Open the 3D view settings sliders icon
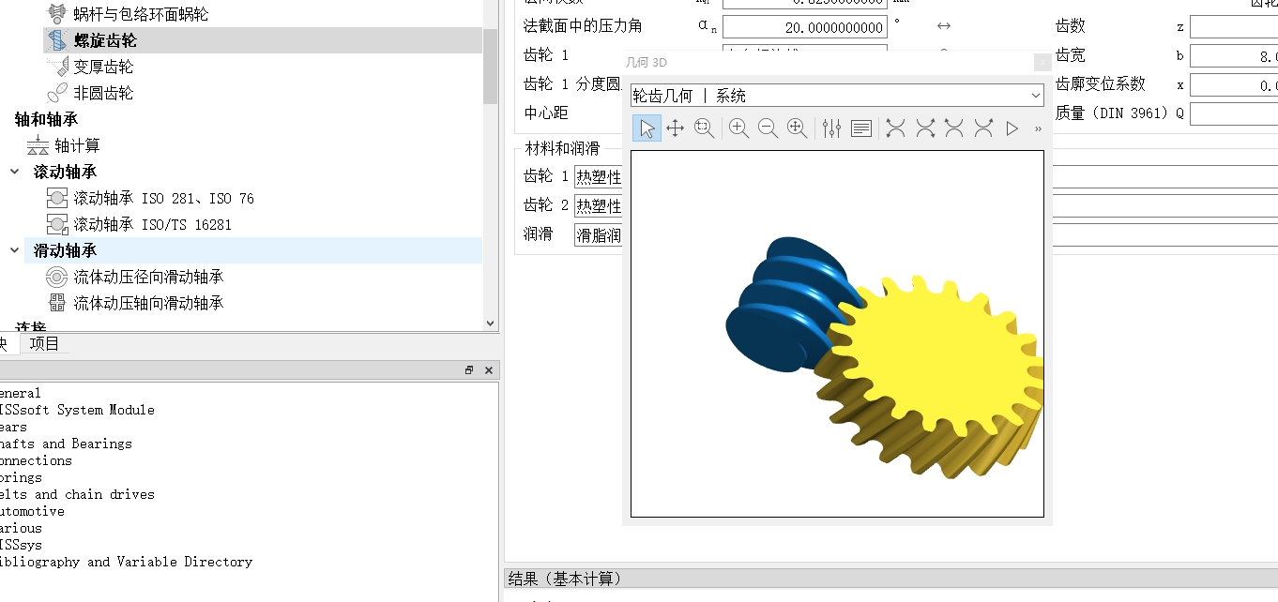Image resolution: width=1278 pixels, height=602 pixels. pos(831,128)
